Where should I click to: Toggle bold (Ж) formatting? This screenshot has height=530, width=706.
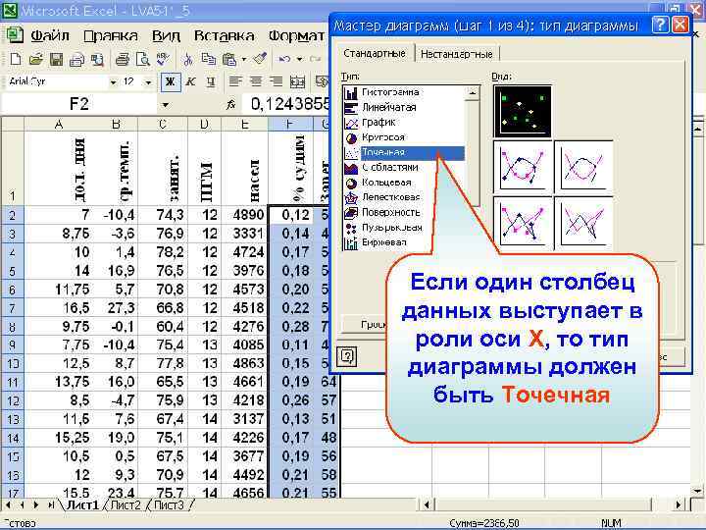click(171, 81)
